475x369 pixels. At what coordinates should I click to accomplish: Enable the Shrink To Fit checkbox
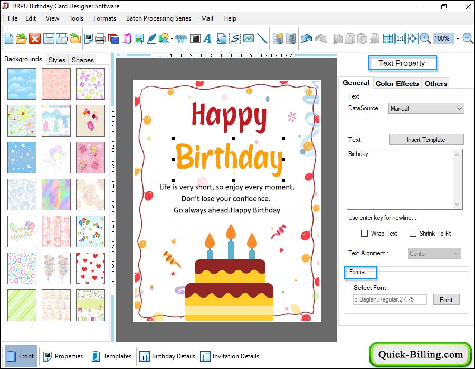pos(413,233)
